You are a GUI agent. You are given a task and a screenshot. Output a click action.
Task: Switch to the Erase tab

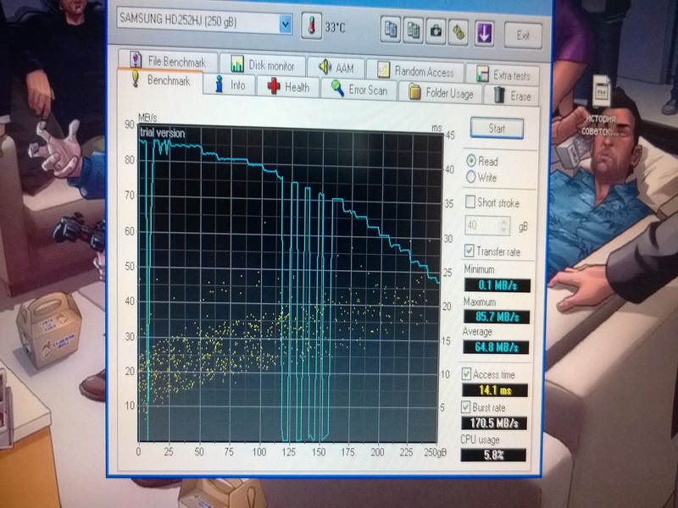click(512, 95)
